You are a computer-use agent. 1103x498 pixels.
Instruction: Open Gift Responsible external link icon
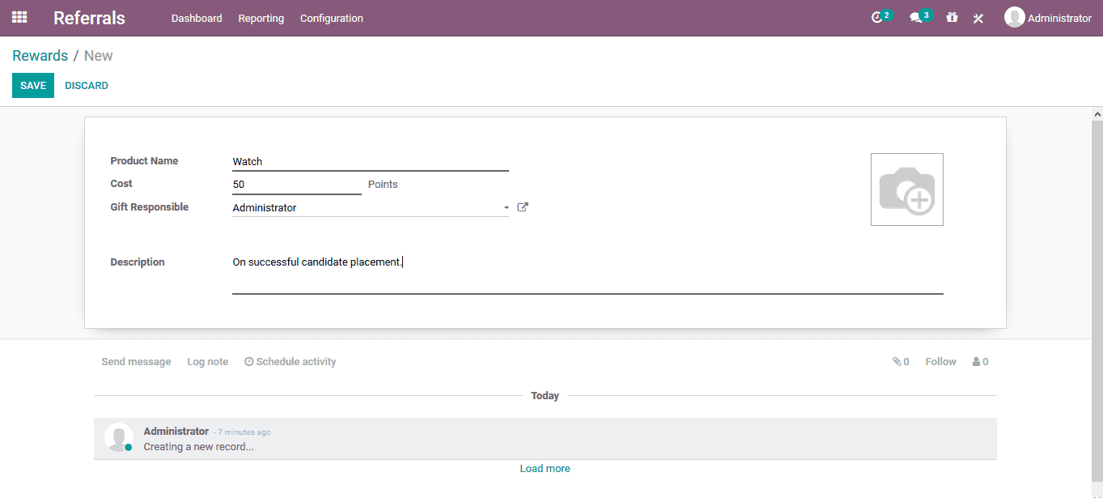(x=523, y=207)
